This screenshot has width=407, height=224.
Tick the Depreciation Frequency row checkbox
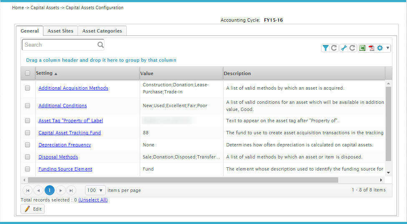28,145
